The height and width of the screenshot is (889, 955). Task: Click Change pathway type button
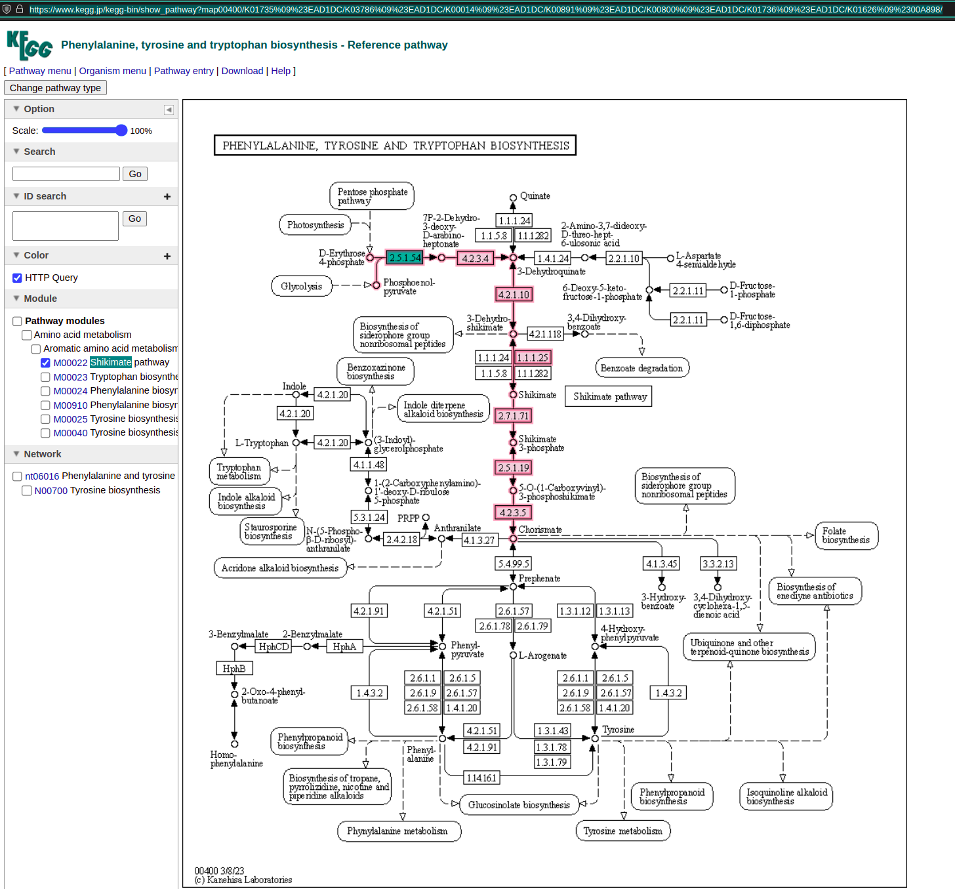point(55,88)
